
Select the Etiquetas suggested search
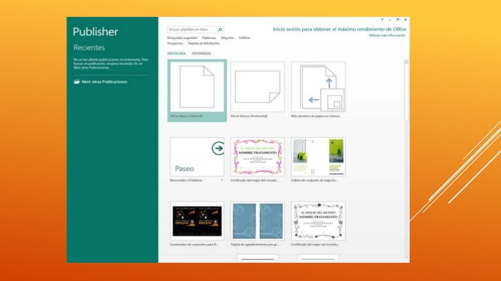pyautogui.click(x=228, y=38)
